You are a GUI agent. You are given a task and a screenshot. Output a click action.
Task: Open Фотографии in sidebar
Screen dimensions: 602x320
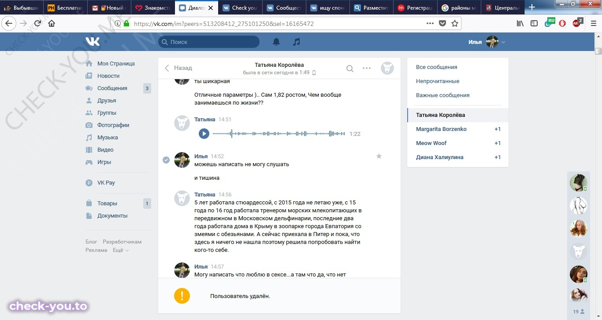pyautogui.click(x=113, y=125)
